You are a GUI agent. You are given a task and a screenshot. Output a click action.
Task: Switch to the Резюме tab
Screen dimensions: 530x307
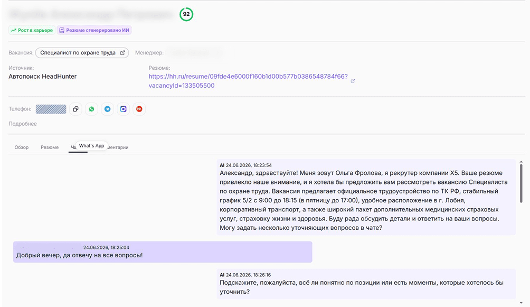50,147
